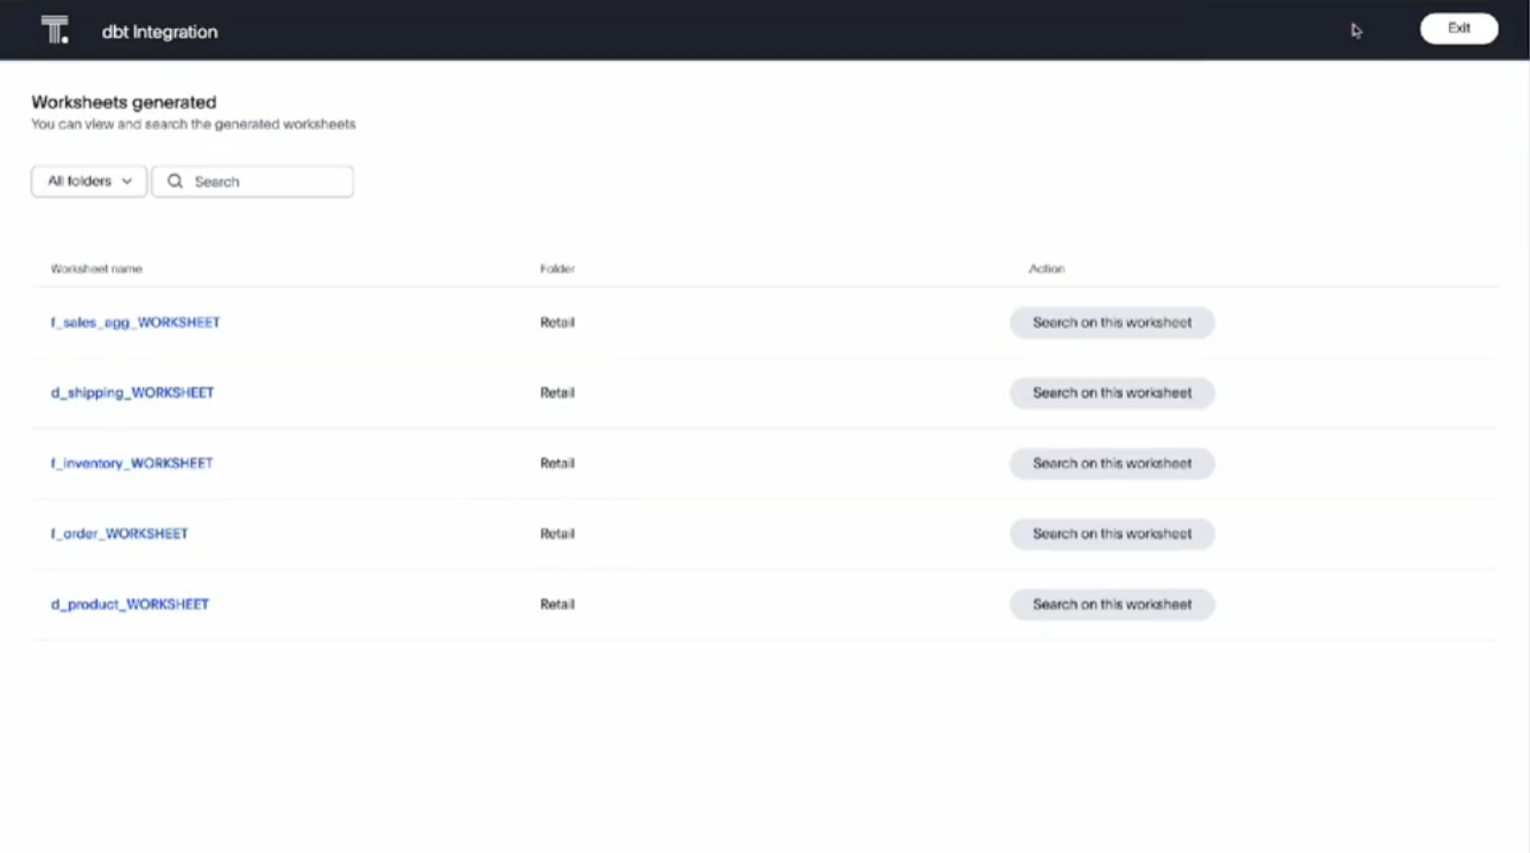Click the magnifying glass search icon
This screenshot has width=1530, height=853.
175,181
